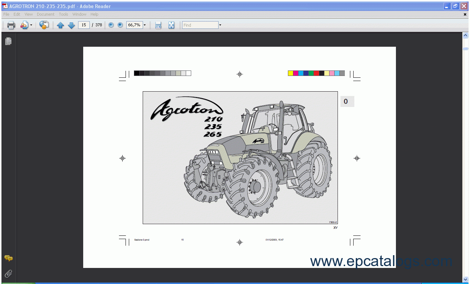Click the Adobe PDF icon in title bar

click(5, 6)
